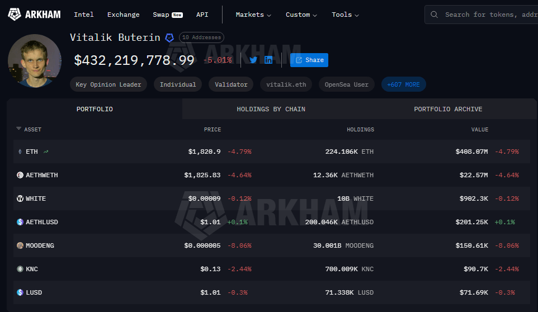
Task: Click the KNC token icon
Action: coord(20,269)
